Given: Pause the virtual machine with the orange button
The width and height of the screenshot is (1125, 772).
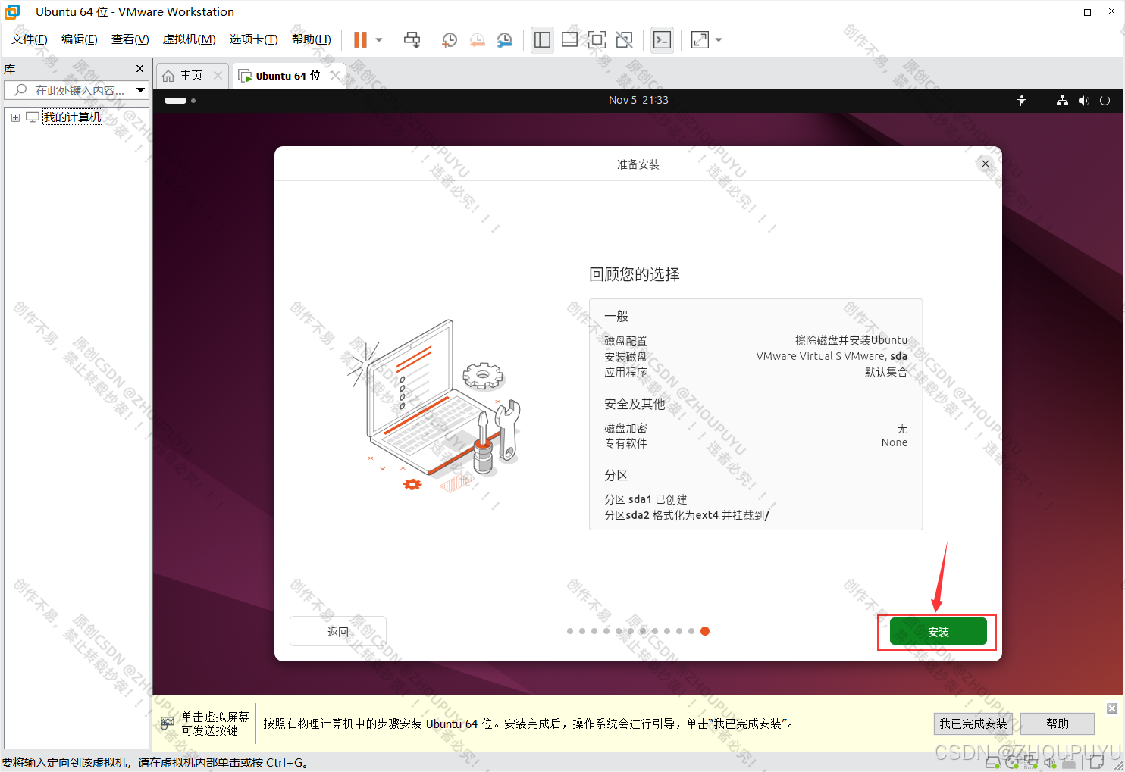Looking at the screenshot, I should click(360, 39).
